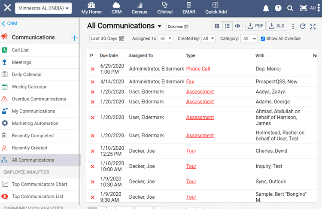Uncheck Show All Overdue checkbox

click(263, 39)
